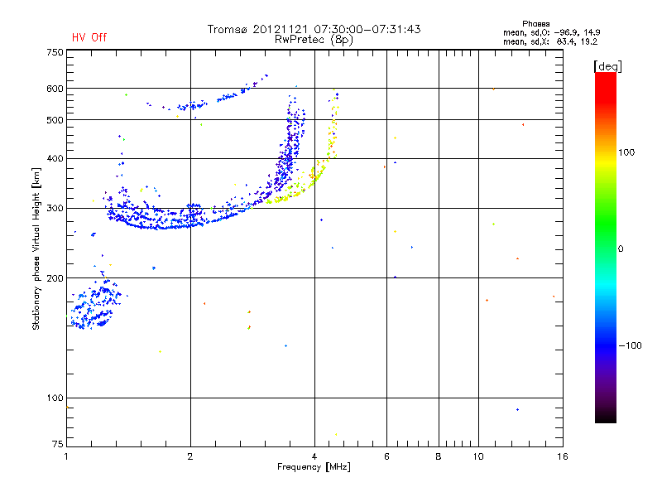Click the y-axis tick label '600'
The image size is (662, 497).
[x=55, y=89]
